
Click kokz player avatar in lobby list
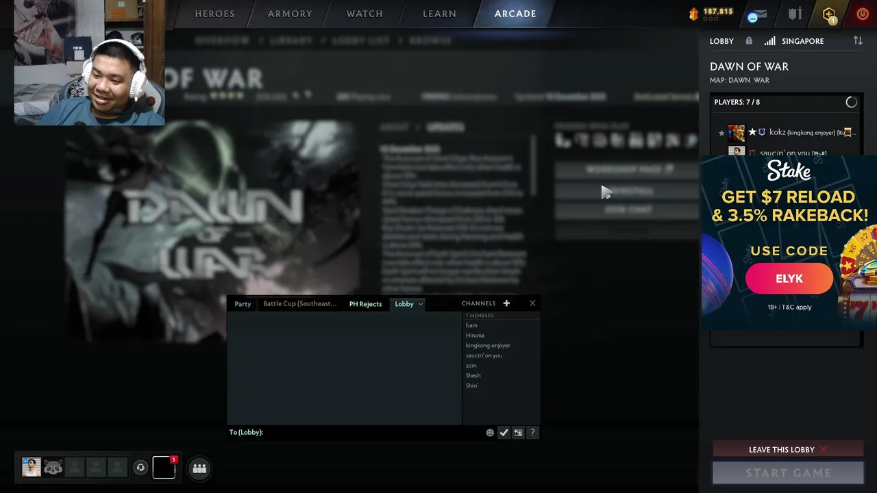pyautogui.click(x=737, y=132)
